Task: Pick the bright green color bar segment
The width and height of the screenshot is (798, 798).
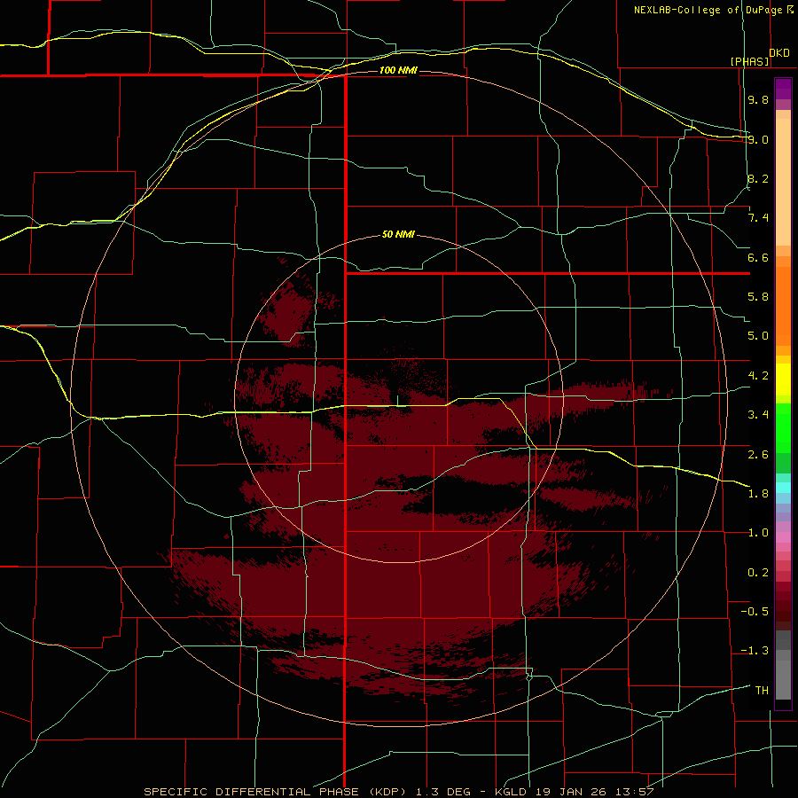Action: coord(783,427)
